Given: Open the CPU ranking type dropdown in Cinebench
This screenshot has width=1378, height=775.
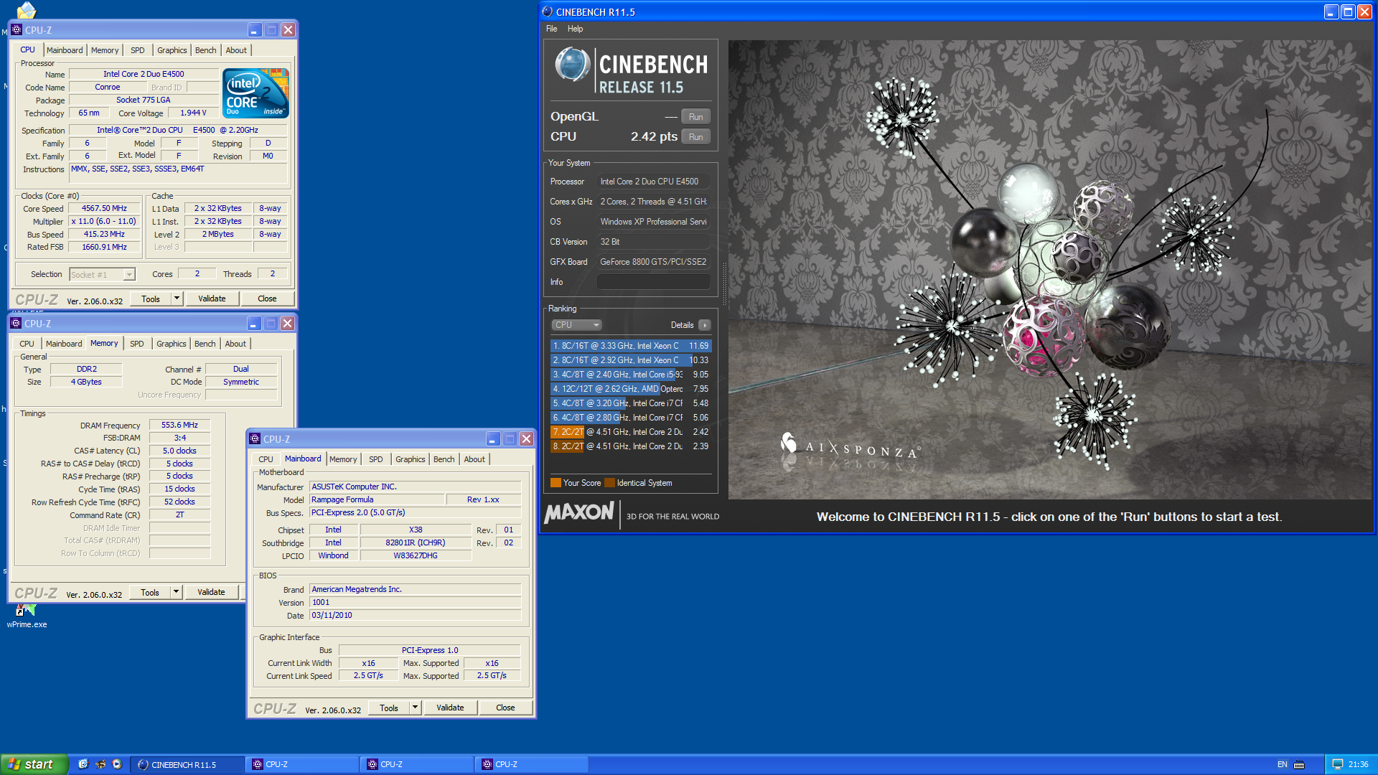Looking at the screenshot, I should [576, 325].
